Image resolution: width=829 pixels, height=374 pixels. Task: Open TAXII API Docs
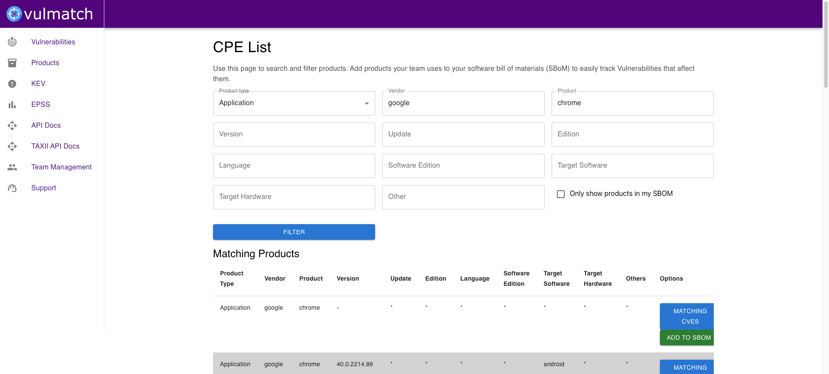click(x=55, y=146)
